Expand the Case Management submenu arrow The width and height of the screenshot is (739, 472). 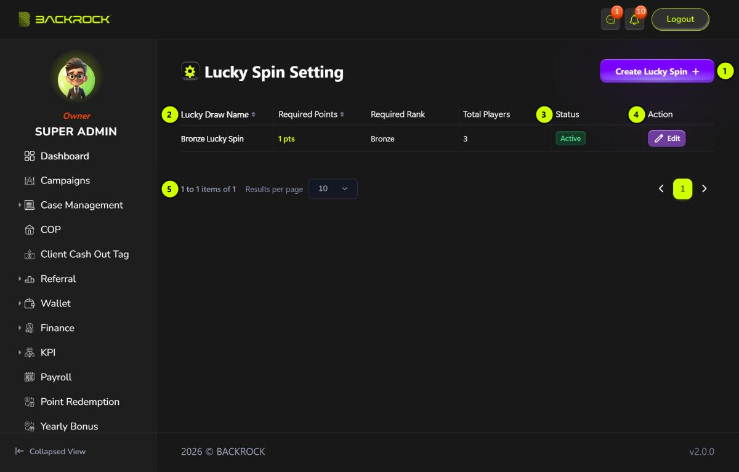[20, 205]
